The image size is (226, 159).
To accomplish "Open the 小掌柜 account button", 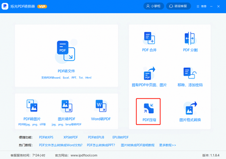I will [x=153, y=6].
